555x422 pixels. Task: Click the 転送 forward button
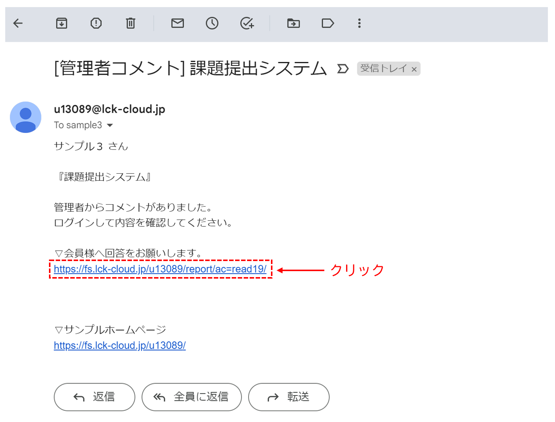pos(289,397)
